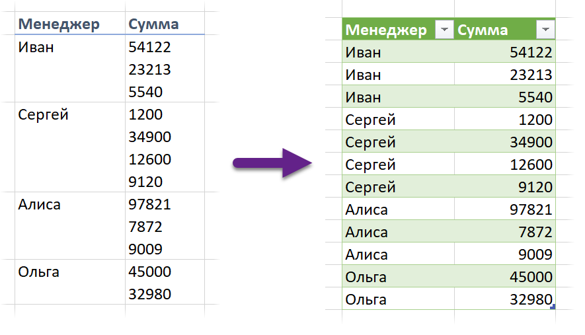This screenshot has width=585, height=335.
Task: Open the Менеджер filter dropdown in green table
Action: point(445,30)
